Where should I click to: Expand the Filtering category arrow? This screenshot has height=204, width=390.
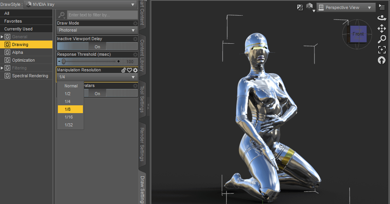pyautogui.click(x=2, y=68)
